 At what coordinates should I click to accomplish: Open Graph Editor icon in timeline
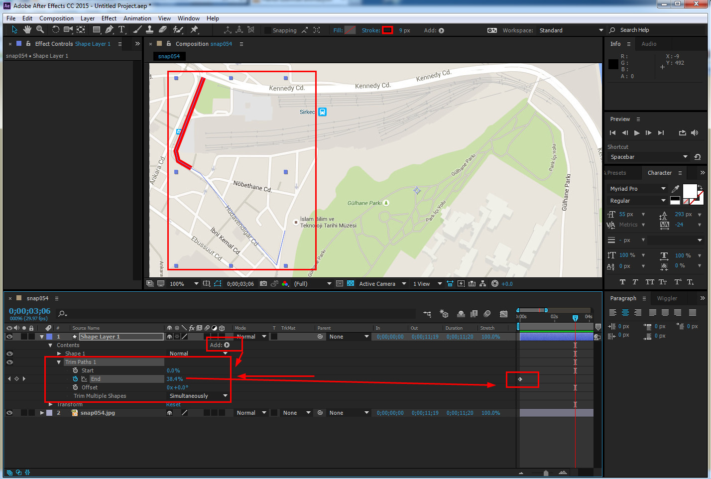click(x=504, y=314)
